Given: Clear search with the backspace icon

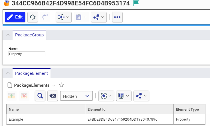Looking at the screenshot, I should 53,96.
